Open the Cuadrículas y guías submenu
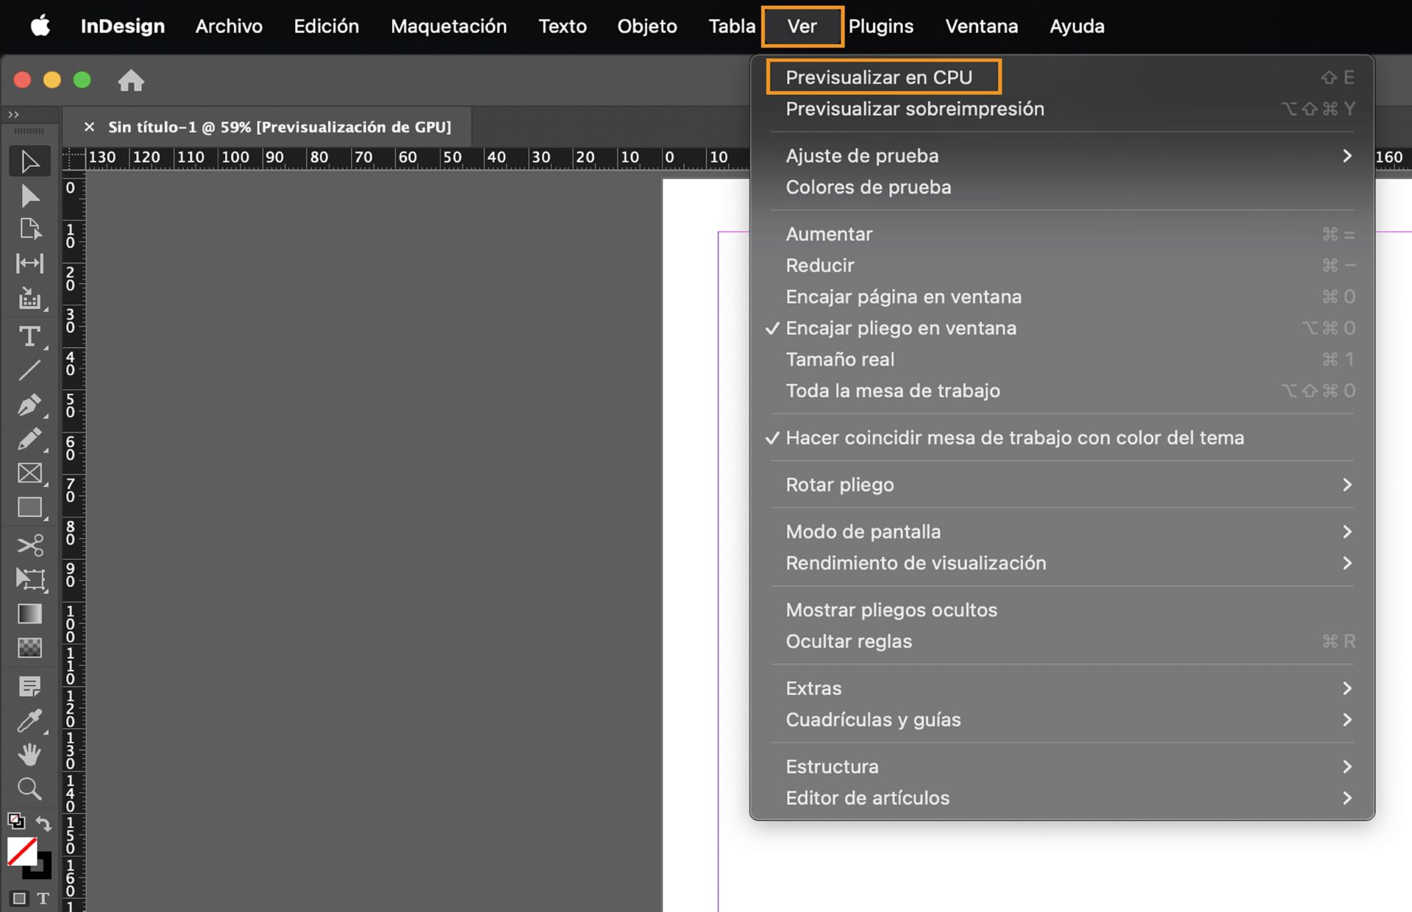 873,719
